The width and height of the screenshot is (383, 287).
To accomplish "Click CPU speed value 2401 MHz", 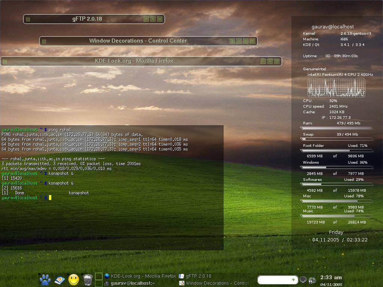I will 338,107.
